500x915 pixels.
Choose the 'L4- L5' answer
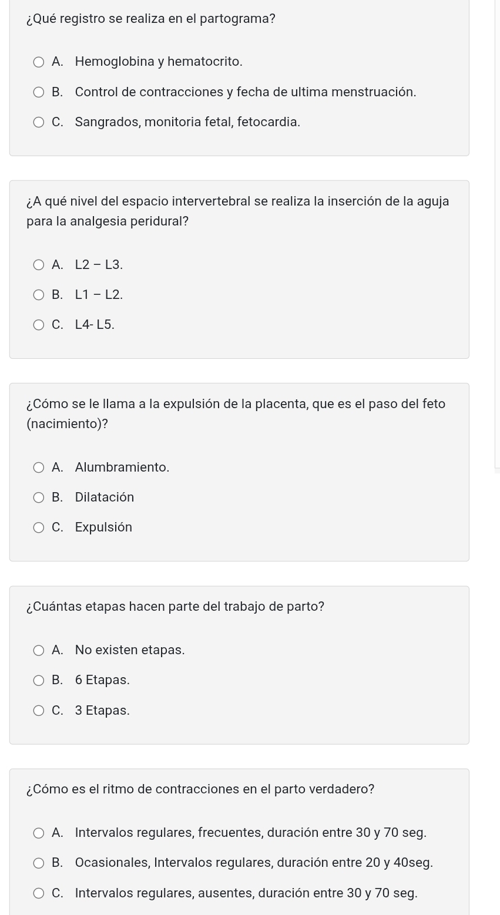tap(39, 325)
